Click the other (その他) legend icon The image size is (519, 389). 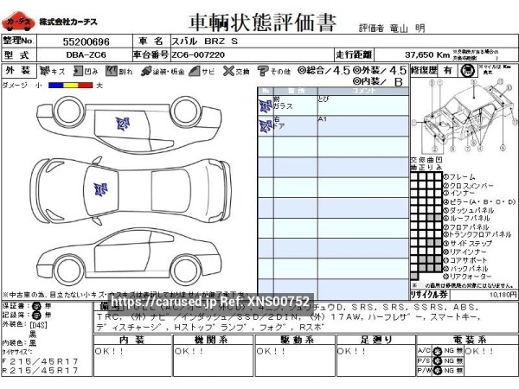tap(262, 72)
